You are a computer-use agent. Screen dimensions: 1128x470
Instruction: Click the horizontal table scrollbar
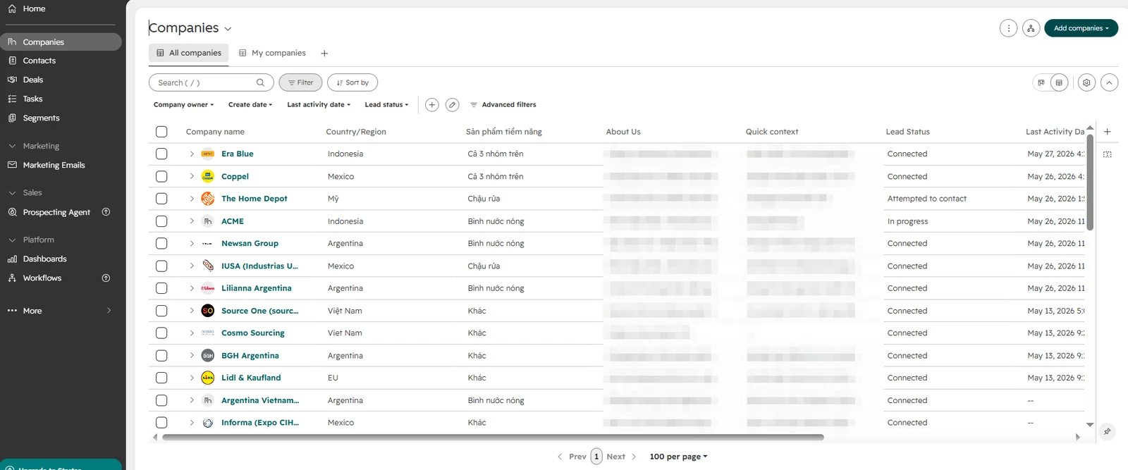coord(493,438)
